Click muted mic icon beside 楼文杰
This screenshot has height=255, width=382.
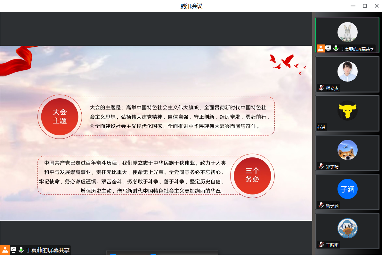coord(321,88)
